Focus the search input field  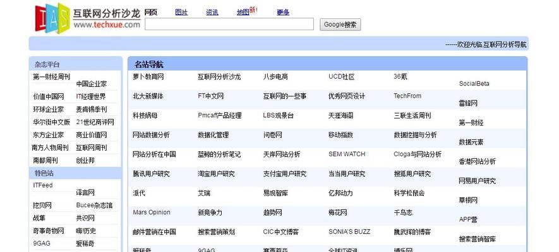click(x=229, y=24)
